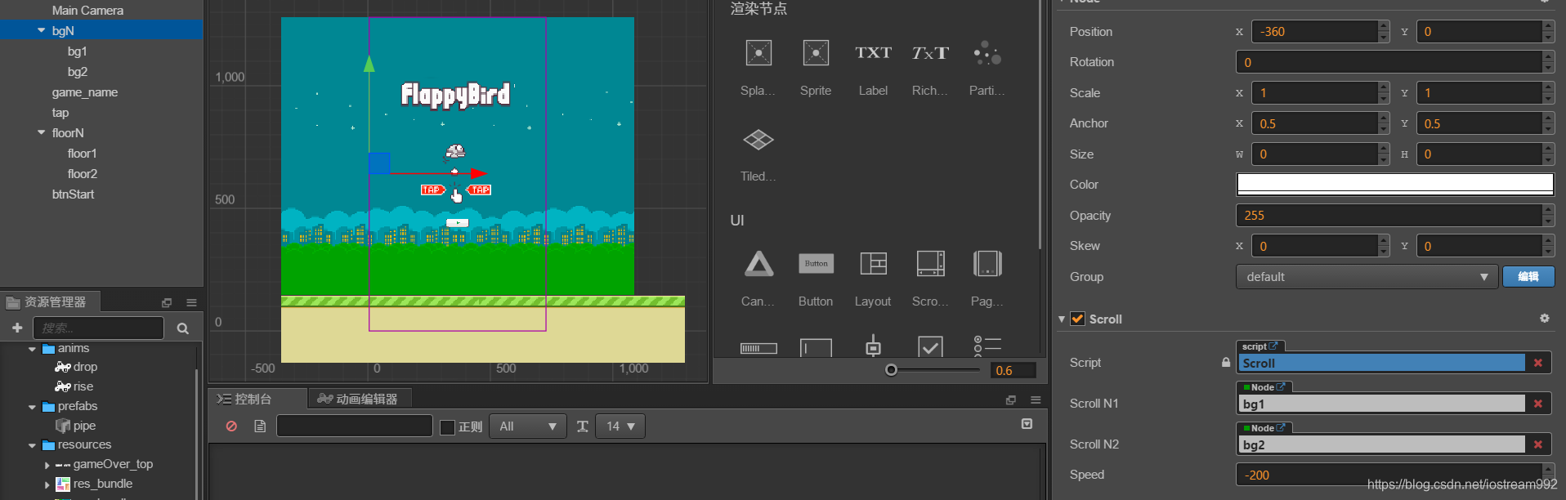Collapse the Scroll component section
The height and width of the screenshot is (500, 1566).
pos(1062,319)
